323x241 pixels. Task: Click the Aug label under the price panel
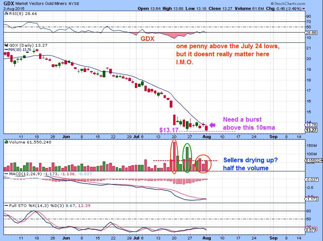(207, 137)
